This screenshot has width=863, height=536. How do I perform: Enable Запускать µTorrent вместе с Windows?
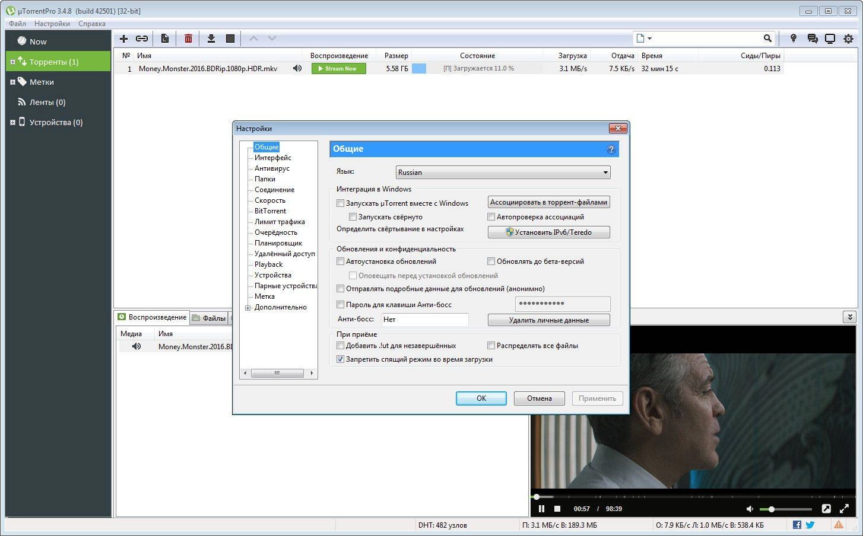(341, 203)
